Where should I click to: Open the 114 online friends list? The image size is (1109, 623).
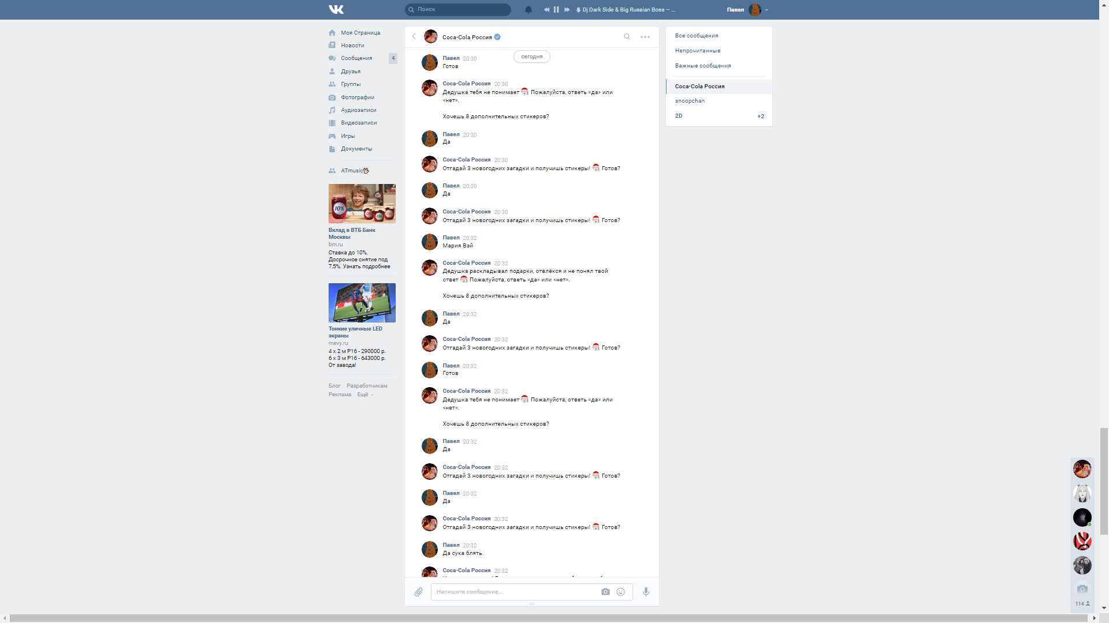click(1082, 604)
